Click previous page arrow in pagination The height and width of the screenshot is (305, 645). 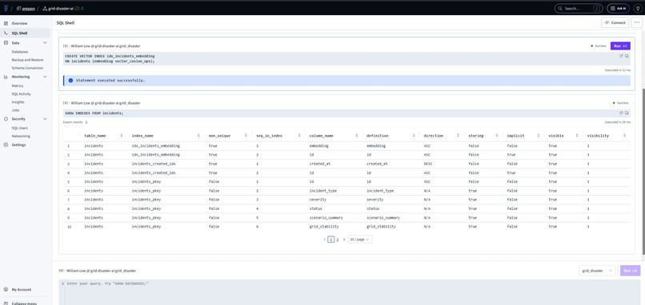[x=325, y=240]
